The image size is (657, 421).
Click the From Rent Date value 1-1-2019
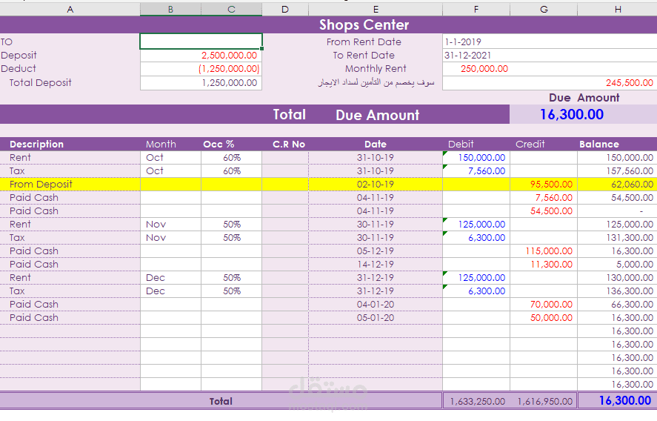(x=550, y=42)
